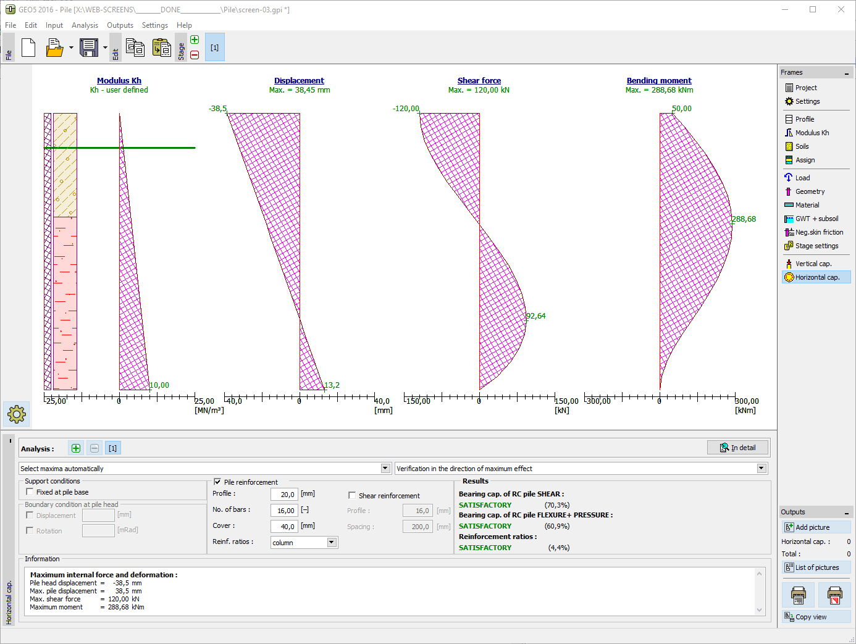856x644 pixels.
Task: Click the Open file folder icon
Action: point(54,48)
